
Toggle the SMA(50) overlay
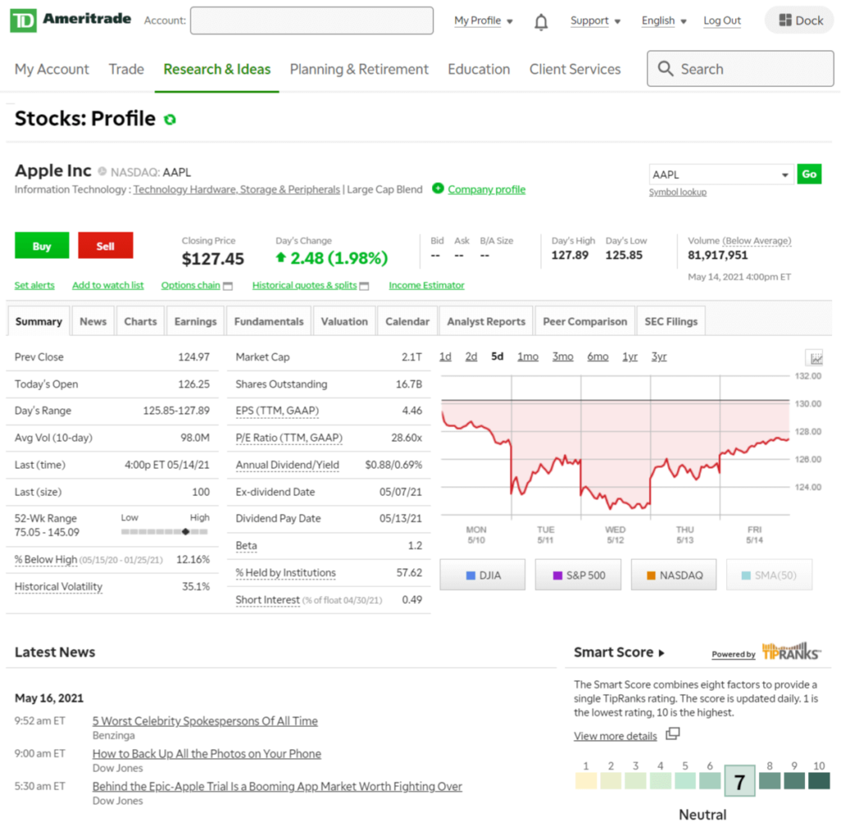(769, 575)
